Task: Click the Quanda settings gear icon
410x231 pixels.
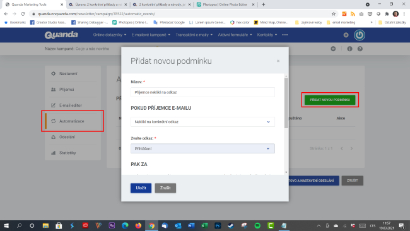Action: click(x=346, y=35)
